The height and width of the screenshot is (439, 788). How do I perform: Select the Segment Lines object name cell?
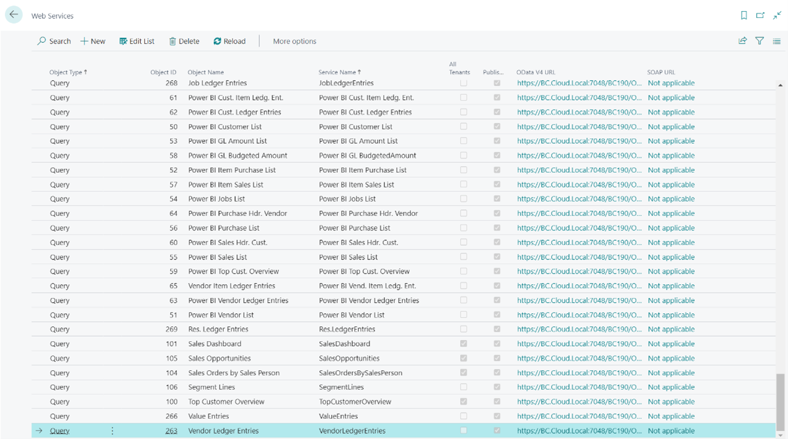click(x=211, y=387)
